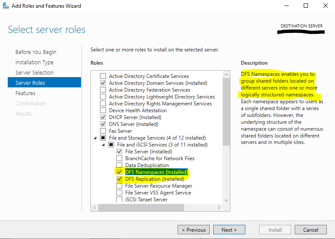The width and height of the screenshot is (335, 239).
Task: Click the right arrow of horizontal scrollbar
Action: click(219, 207)
